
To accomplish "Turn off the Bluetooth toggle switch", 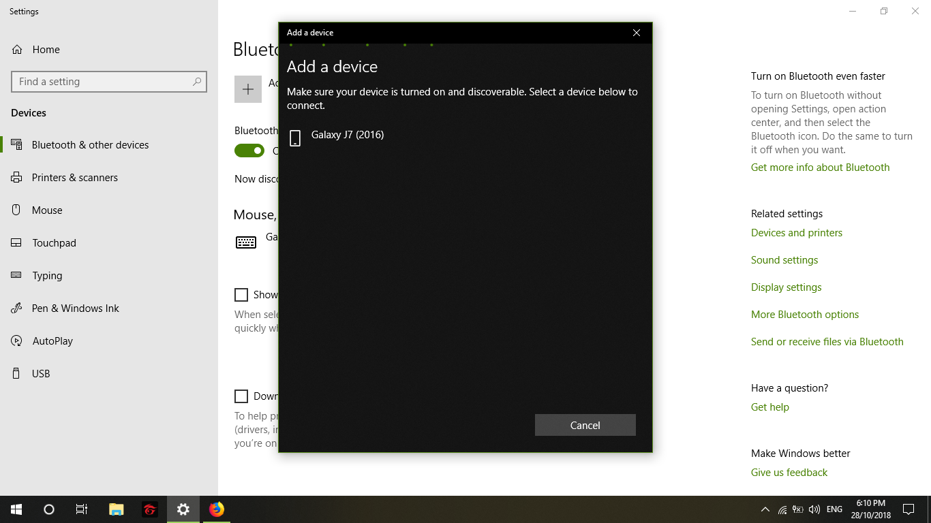I will 249,150.
